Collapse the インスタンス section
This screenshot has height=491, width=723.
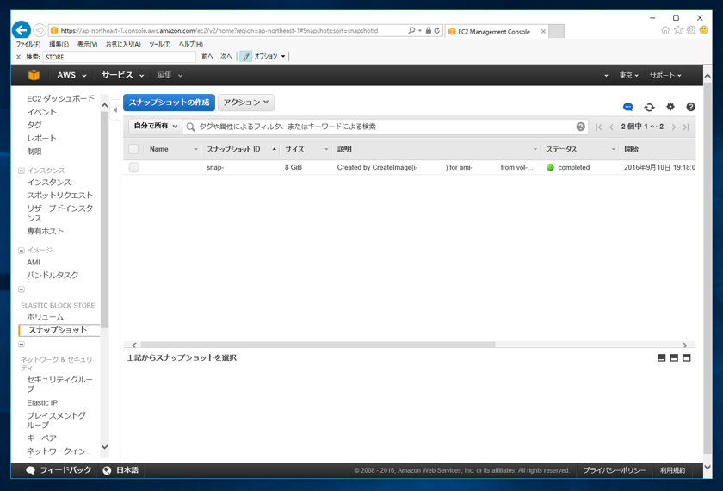22,171
